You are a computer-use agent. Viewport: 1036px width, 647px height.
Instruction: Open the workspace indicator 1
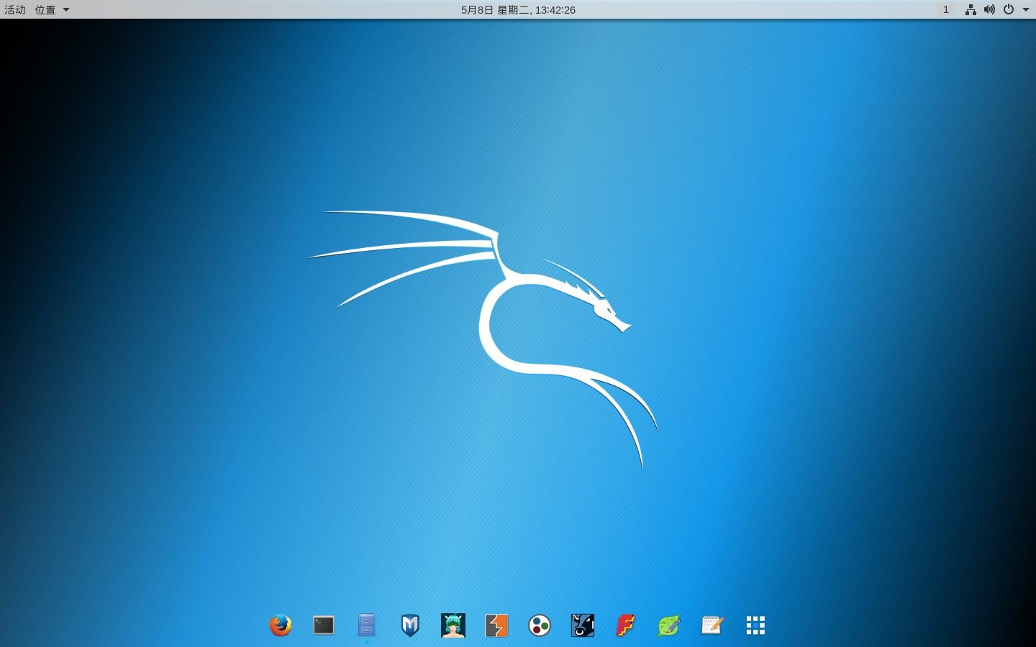pyautogui.click(x=946, y=9)
